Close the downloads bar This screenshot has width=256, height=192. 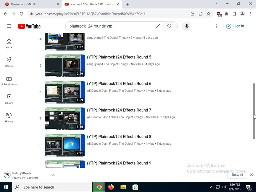(x=251, y=175)
